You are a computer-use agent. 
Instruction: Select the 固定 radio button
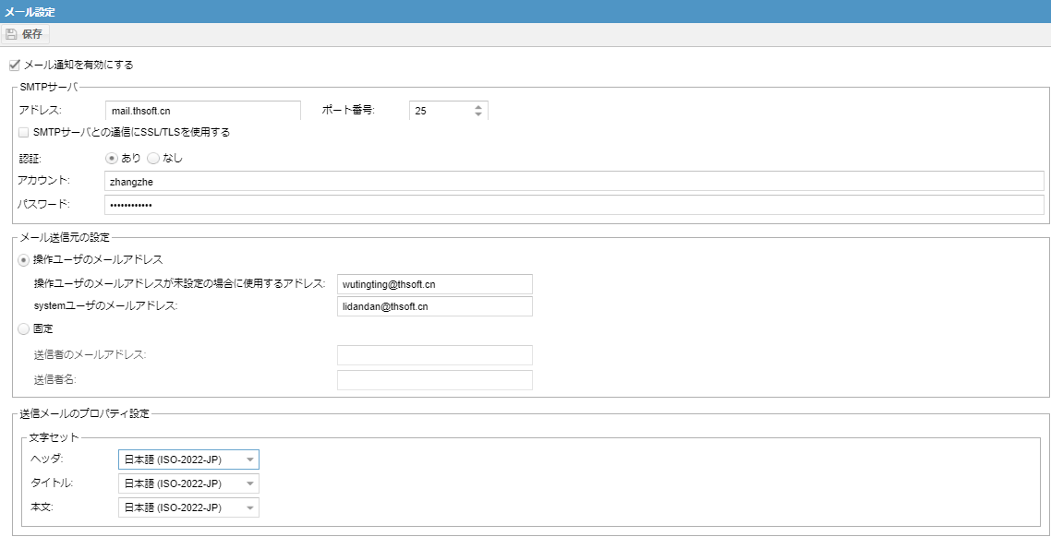click(23, 328)
